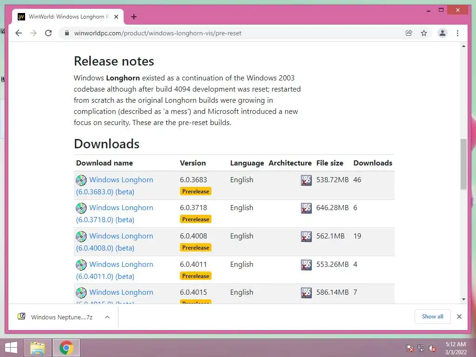Click the Prerelease badge under 6.0.4008
Viewport: 476px width, 357px height.
pos(196,247)
